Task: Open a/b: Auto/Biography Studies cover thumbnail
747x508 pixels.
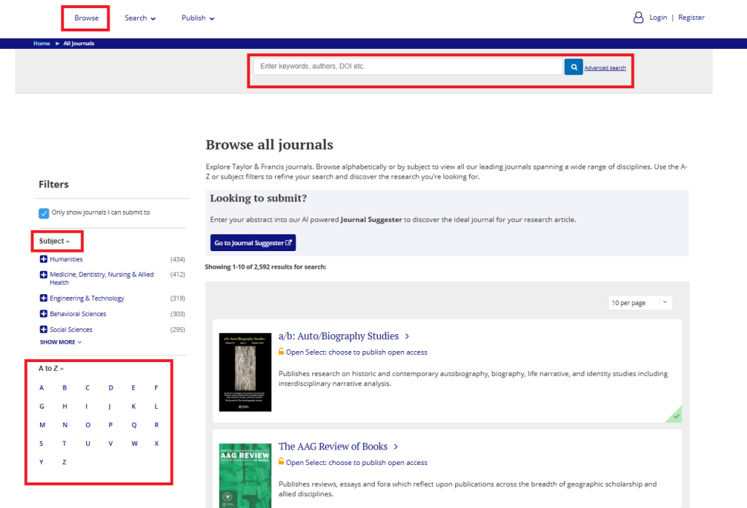Action: tap(245, 372)
